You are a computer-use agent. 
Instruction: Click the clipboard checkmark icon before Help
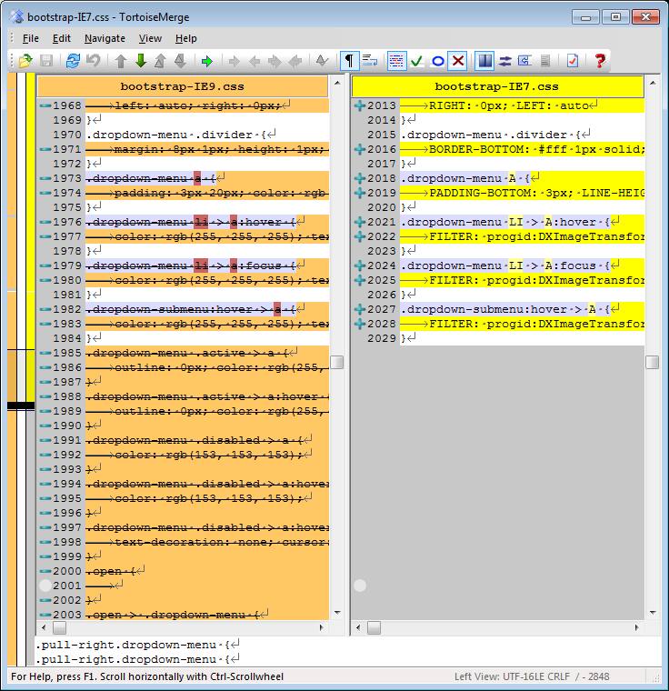click(573, 60)
